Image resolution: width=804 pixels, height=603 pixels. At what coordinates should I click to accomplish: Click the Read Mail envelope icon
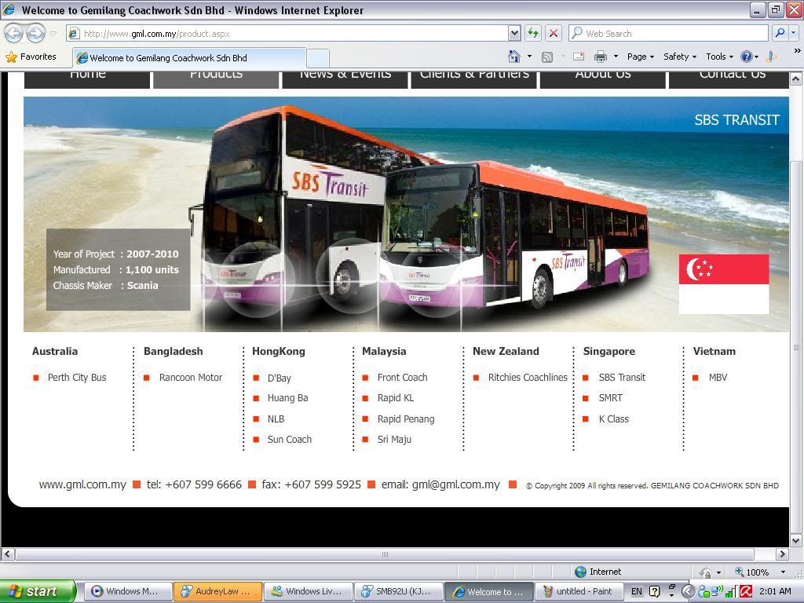[x=579, y=57]
